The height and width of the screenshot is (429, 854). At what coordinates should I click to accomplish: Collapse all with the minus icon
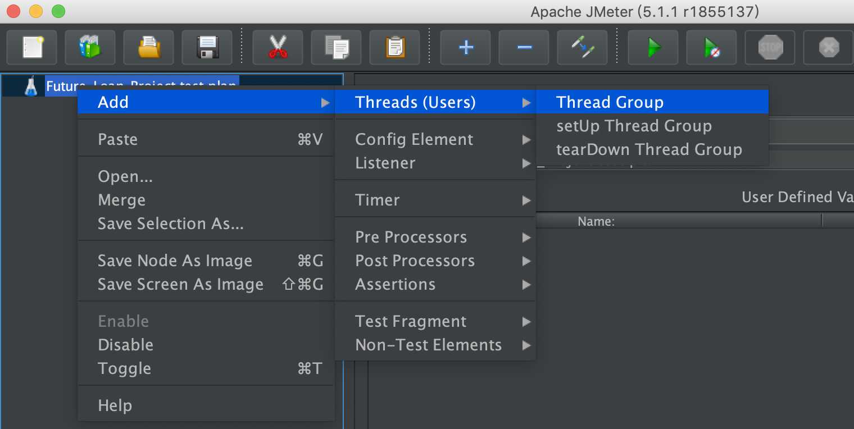tap(524, 47)
